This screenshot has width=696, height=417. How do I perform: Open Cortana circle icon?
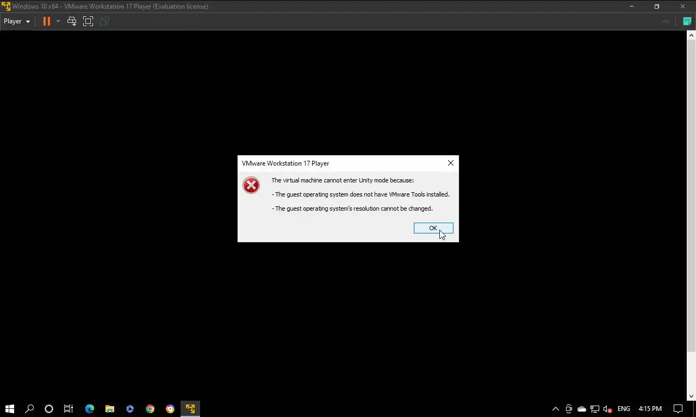point(49,409)
